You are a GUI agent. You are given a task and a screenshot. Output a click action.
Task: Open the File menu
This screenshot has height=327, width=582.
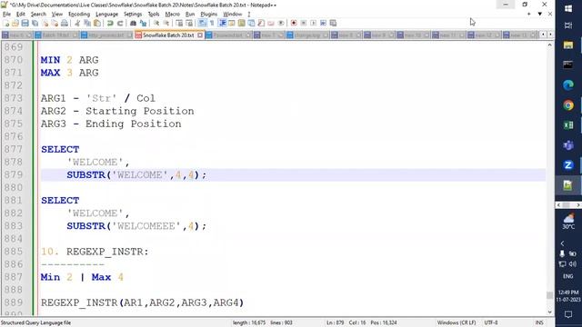6,15
